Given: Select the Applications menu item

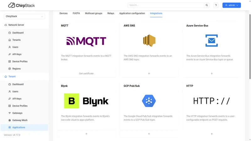Looking at the screenshot, I should 24,128.
